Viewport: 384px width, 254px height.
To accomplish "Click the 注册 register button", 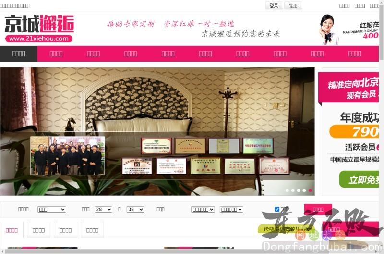I will coord(293,6).
